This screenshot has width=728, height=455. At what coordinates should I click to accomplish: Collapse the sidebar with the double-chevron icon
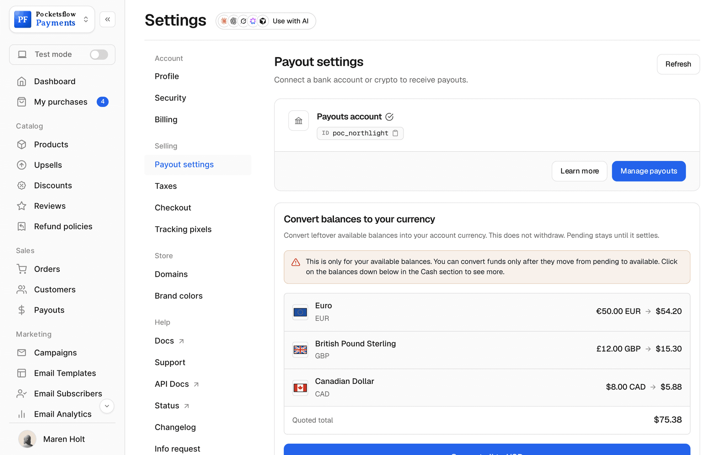[107, 20]
